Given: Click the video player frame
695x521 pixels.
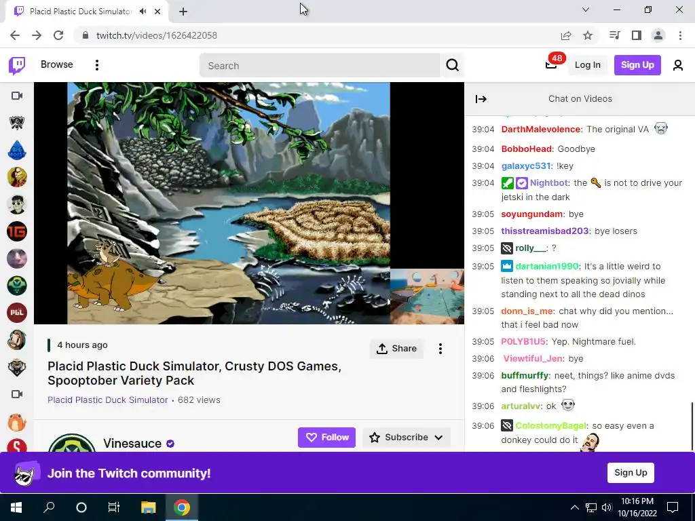Looking at the screenshot, I should pos(249,204).
